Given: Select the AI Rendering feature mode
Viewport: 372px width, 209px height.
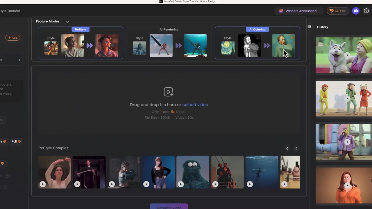Looking at the screenshot, I should click(x=169, y=43).
